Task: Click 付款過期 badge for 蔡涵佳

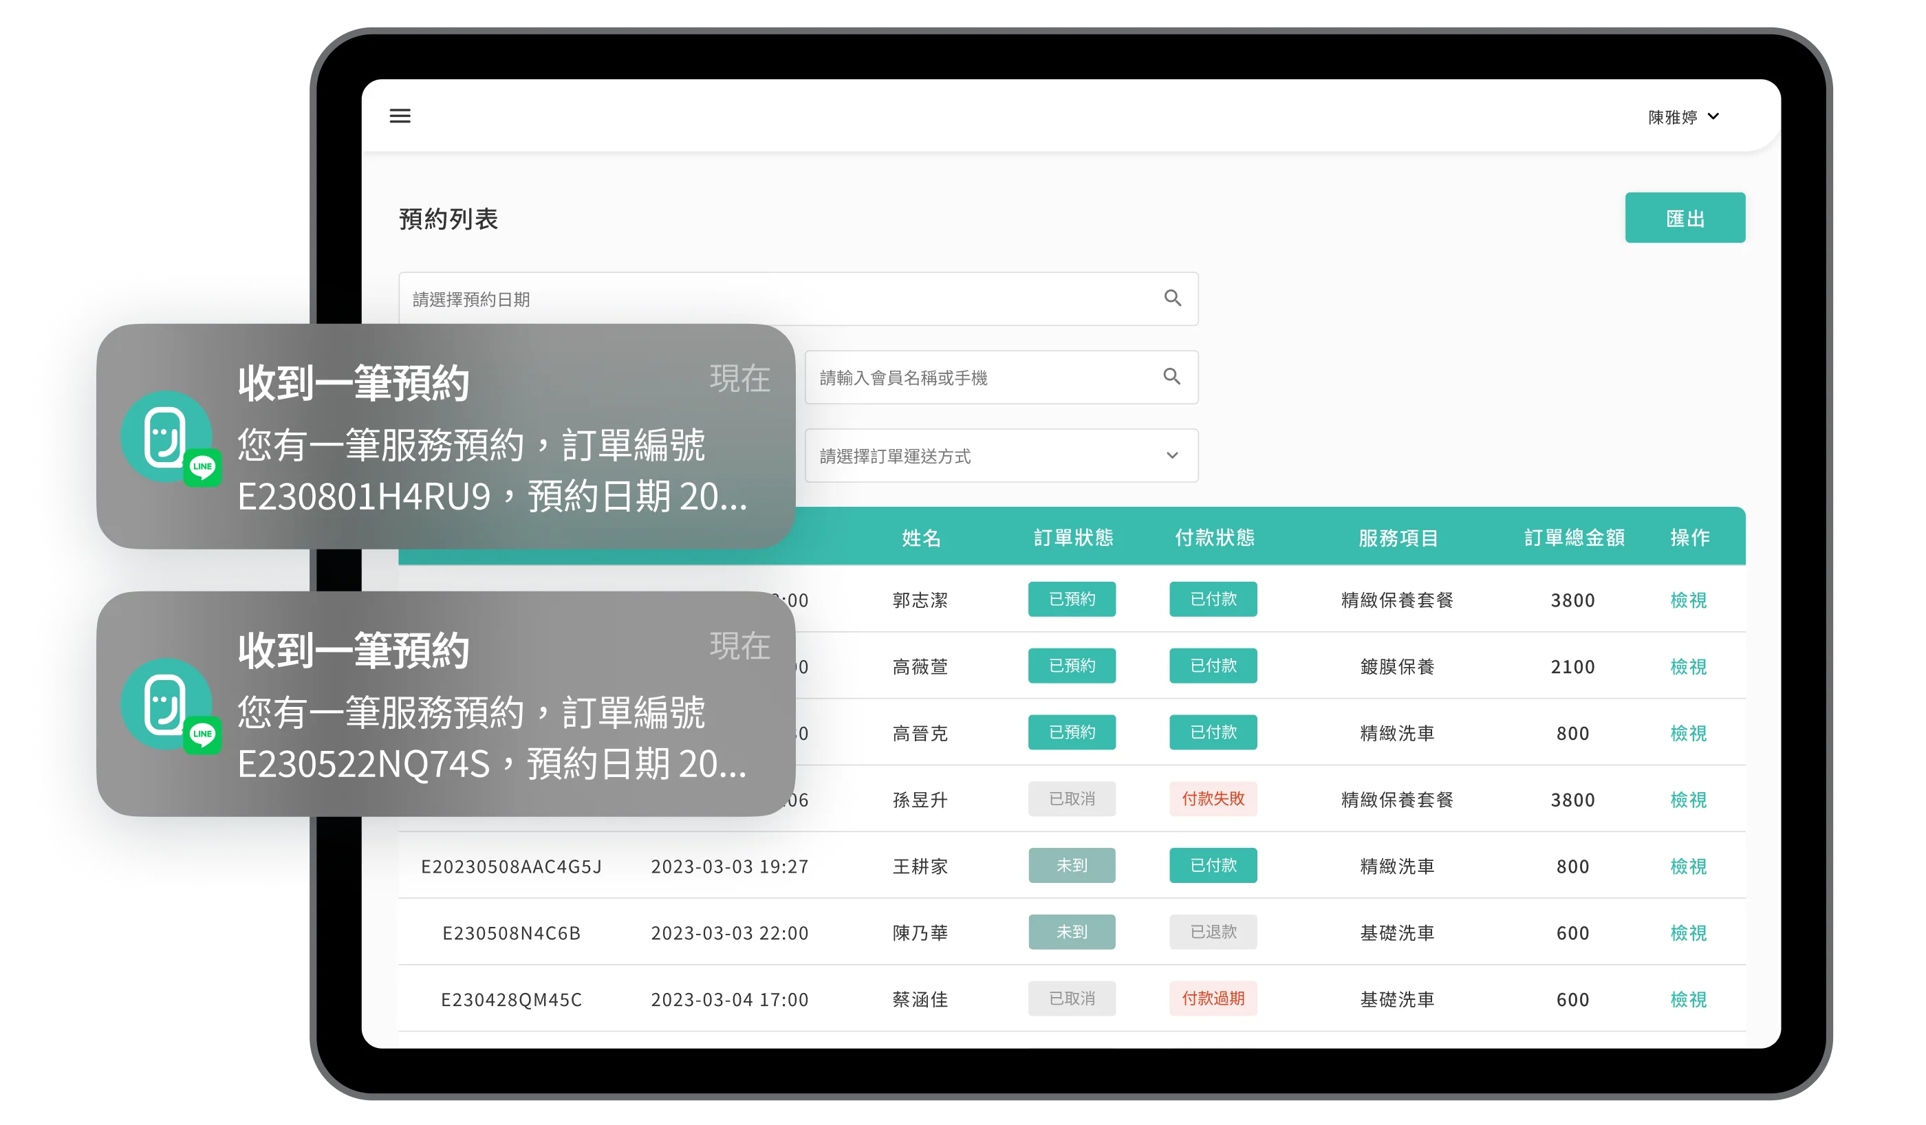Action: [1212, 998]
